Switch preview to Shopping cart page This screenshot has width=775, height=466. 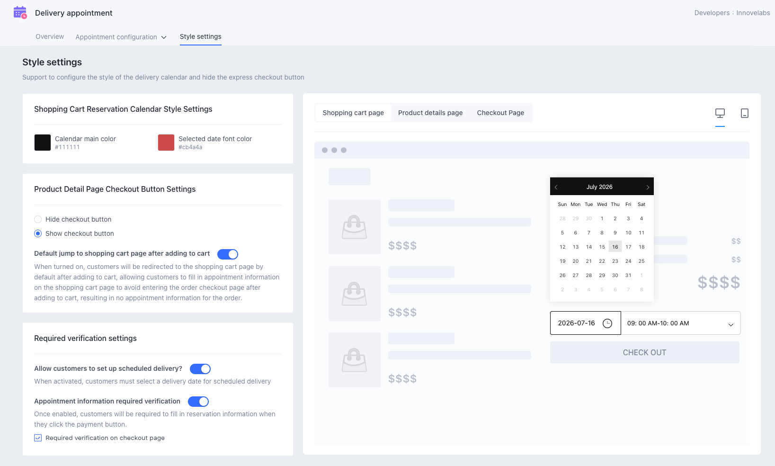353,113
